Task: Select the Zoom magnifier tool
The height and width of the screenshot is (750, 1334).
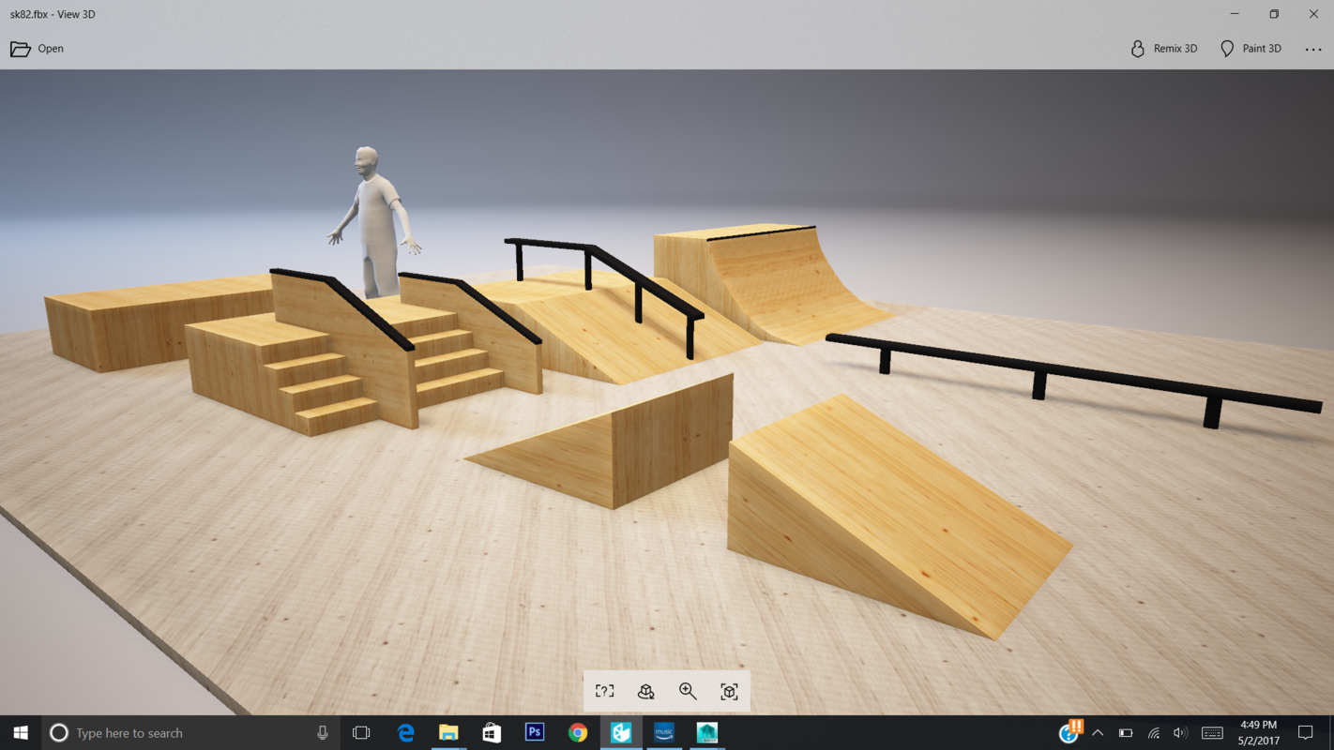Action: (688, 690)
